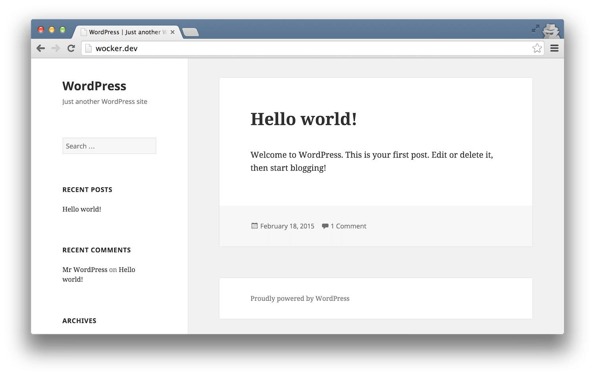Screen dimensions: 595x377
Task: Open Hello world! link under Recent Comments
Action: tap(99, 274)
